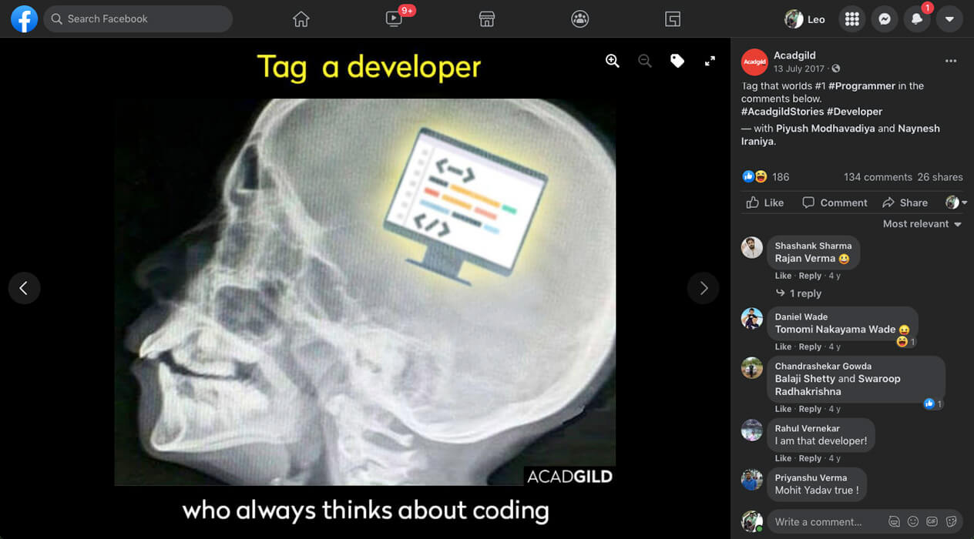
Task: Open the Messenger icon
Action: pos(885,19)
